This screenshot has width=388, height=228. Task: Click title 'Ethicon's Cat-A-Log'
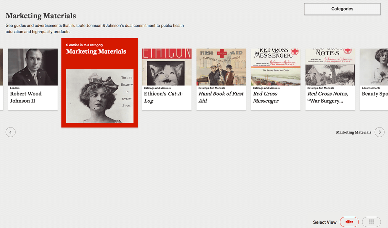[x=164, y=97]
